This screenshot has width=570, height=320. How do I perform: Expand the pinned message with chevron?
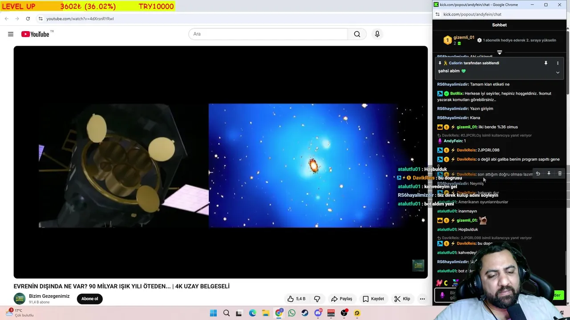tap(558, 72)
